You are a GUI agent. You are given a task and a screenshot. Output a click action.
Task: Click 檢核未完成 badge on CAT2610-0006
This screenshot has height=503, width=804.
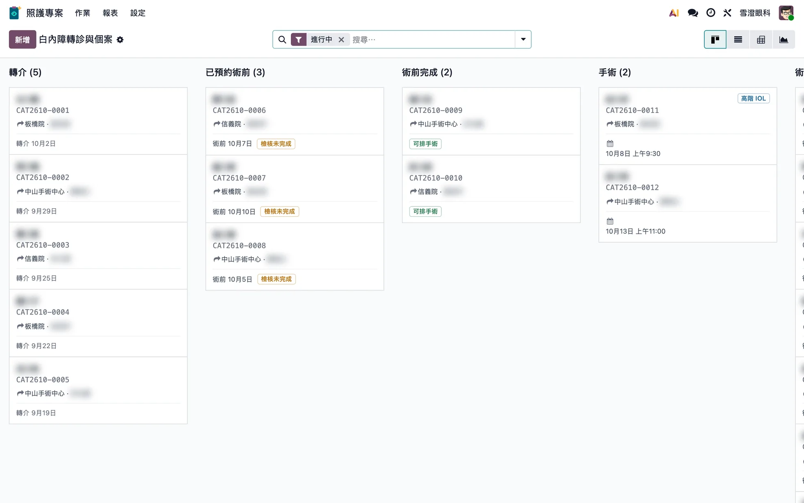(276, 144)
